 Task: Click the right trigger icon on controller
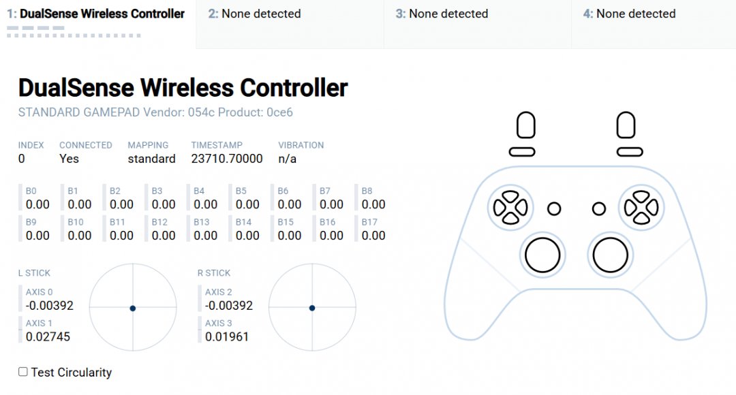(626, 125)
